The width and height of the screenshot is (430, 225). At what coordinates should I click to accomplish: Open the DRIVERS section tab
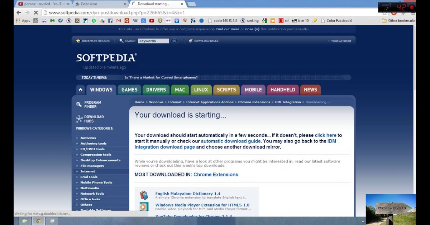(x=156, y=90)
